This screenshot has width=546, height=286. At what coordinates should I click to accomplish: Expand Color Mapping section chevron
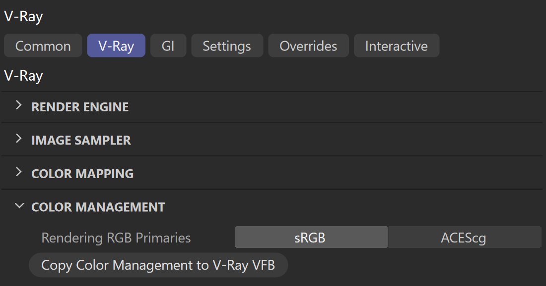(19, 172)
